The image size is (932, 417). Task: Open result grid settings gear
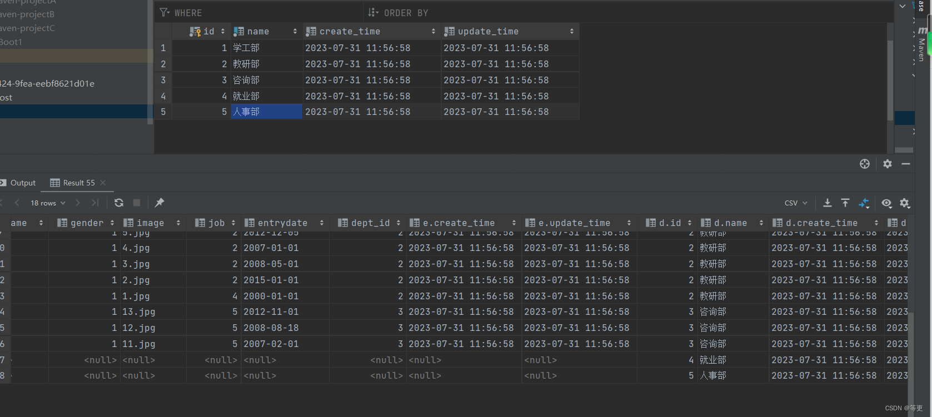[x=905, y=203]
